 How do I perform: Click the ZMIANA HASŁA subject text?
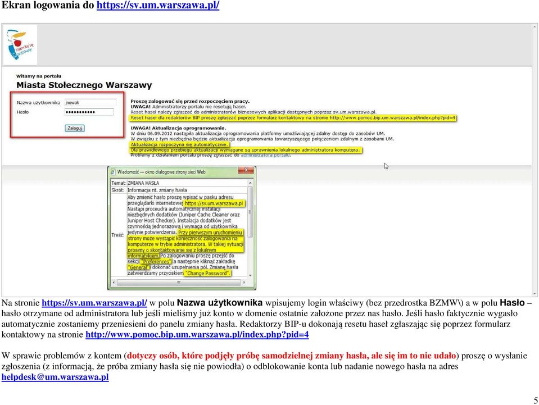(143, 183)
